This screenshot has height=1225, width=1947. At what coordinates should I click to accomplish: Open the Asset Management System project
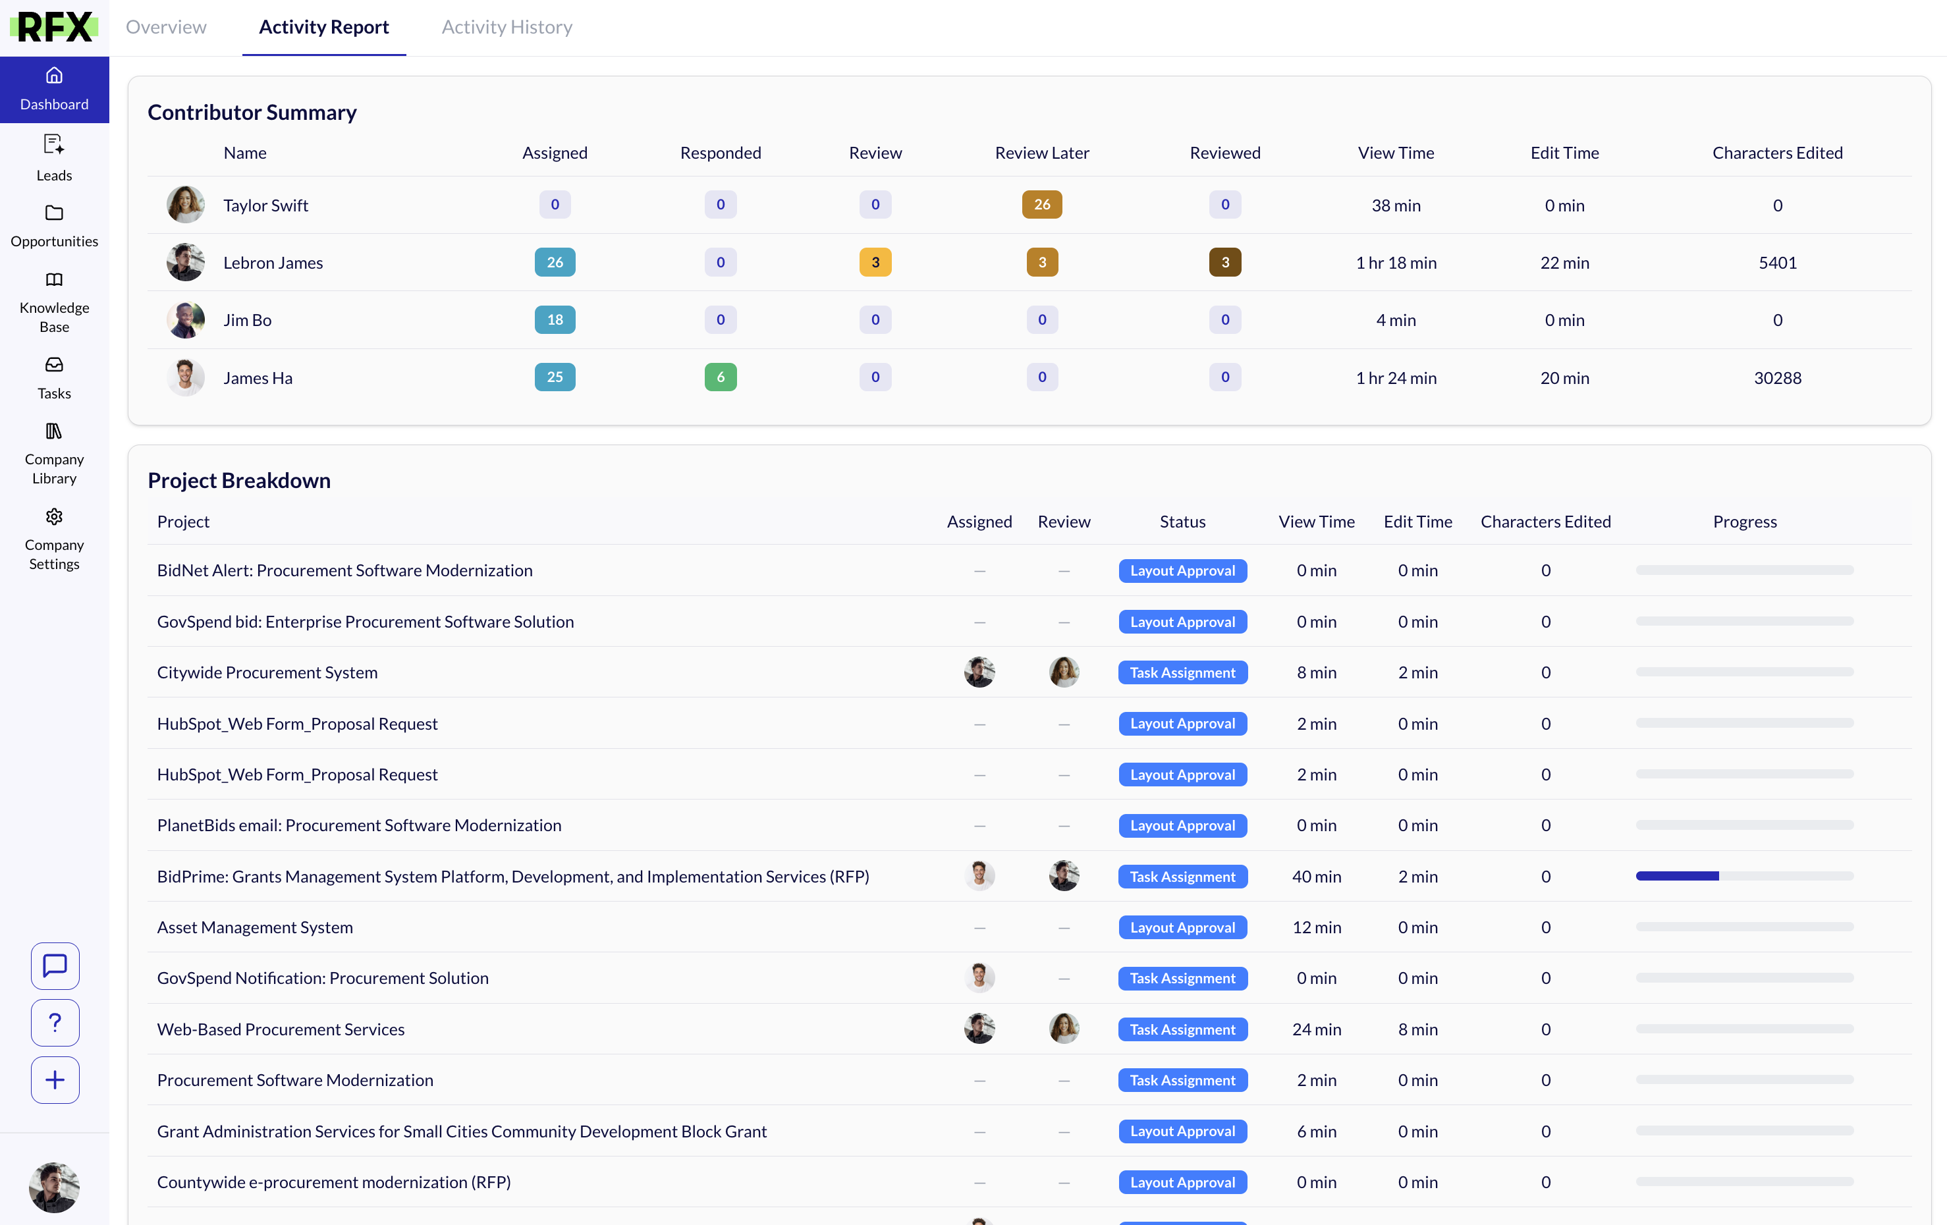255,927
